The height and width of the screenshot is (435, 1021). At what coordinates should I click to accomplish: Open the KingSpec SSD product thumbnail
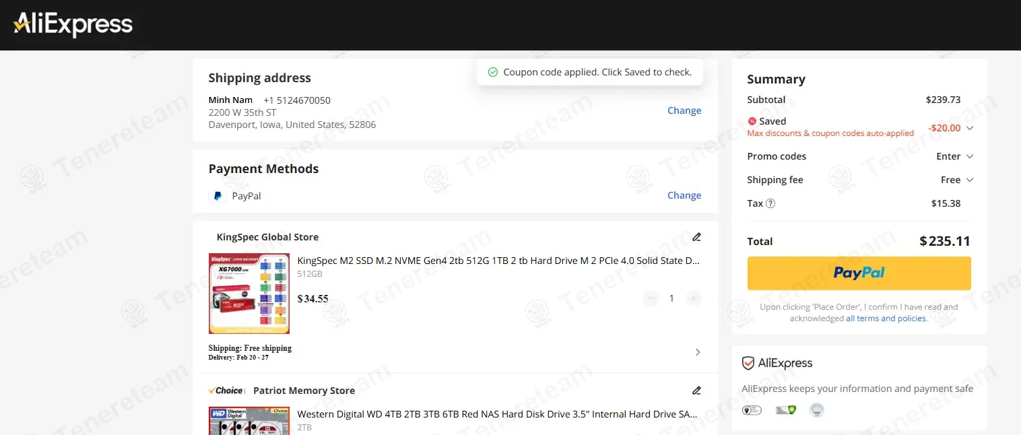pyautogui.click(x=249, y=294)
